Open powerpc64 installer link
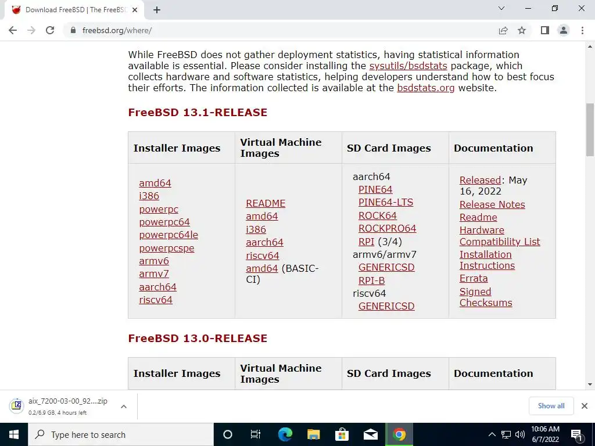The width and height of the screenshot is (595, 446). (x=164, y=222)
